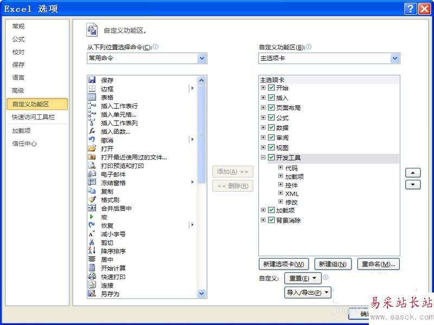Choose the 插入工作表列 insert columns icon
Screen dimensions: 434x325
pos(92,123)
